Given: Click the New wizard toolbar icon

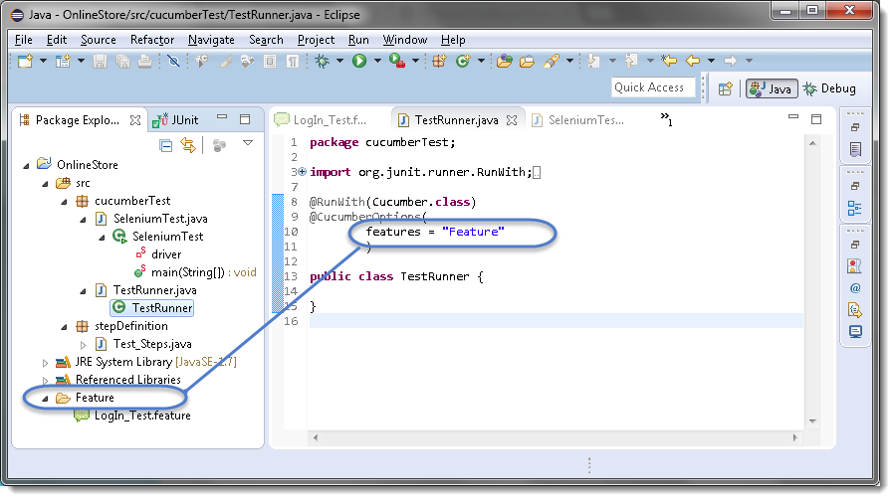Looking at the screenshot, I should click(x=25, y=61).
